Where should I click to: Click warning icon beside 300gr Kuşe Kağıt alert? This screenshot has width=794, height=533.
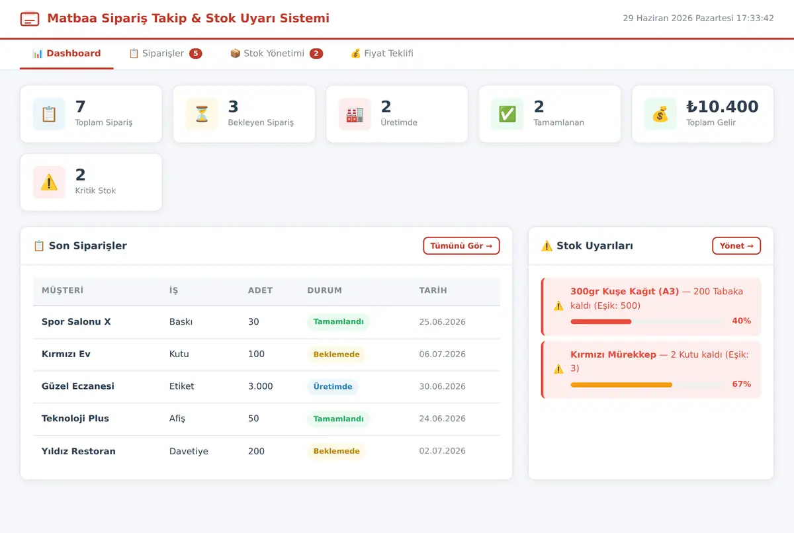pos(558,306)
